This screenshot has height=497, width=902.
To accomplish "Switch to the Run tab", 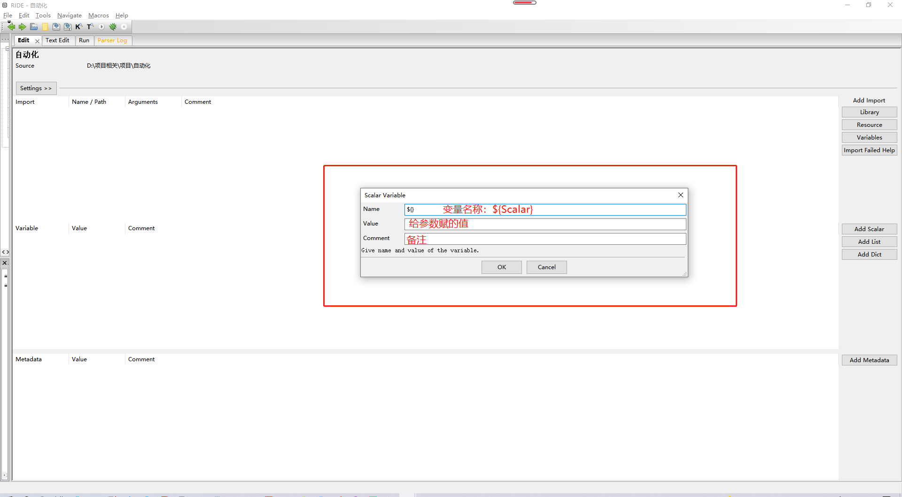I will [84, 40].
